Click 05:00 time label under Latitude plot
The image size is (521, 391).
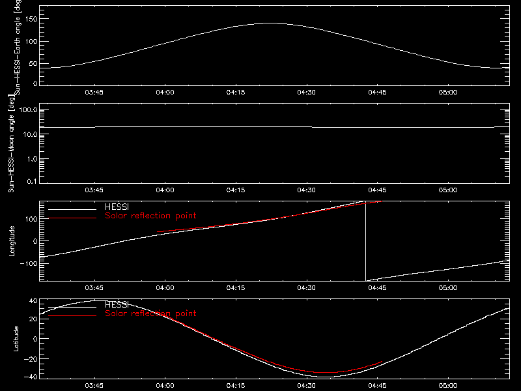(x=448, y=386)
